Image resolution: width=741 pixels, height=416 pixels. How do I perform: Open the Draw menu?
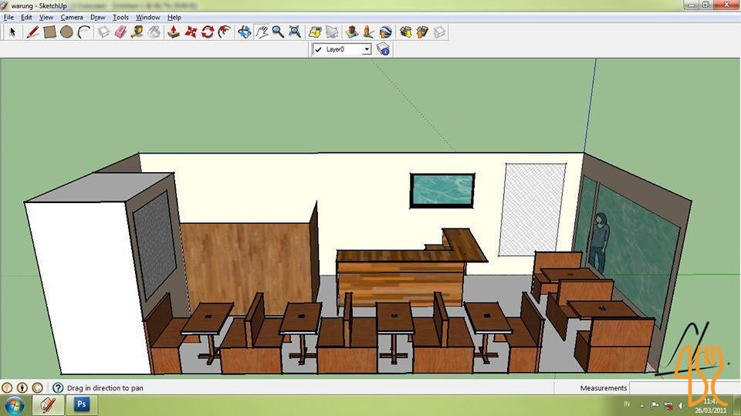tap(97, 17)
